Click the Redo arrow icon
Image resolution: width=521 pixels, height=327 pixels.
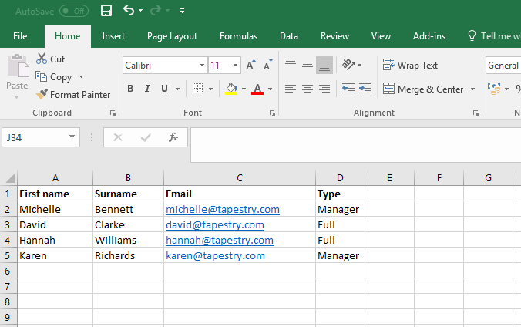point(156,10)
